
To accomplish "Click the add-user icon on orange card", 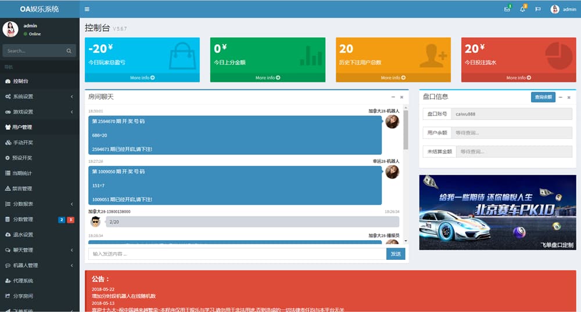I will [433, 56].
